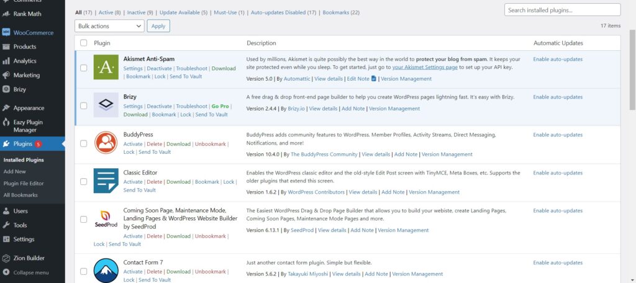Open the Users sidebar icon
Image resolution: width=636 pixels, height=283 pixels.
pyautogui.click(x=6, y=211)
